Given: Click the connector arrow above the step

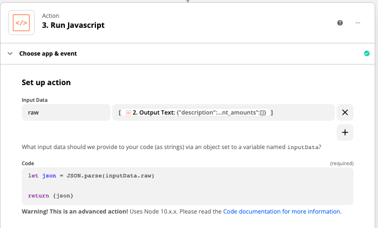Looking at the screenshot, I should pos(188,1).
